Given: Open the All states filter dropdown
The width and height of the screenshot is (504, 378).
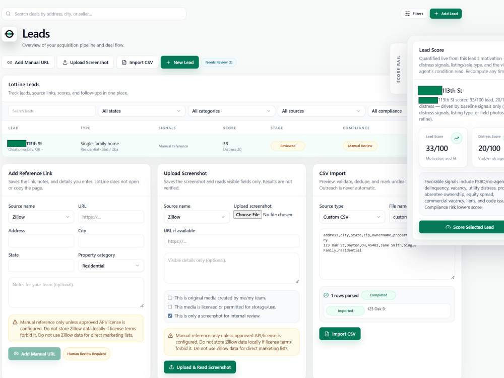Looking at the screenshot, I should [142, 111].
